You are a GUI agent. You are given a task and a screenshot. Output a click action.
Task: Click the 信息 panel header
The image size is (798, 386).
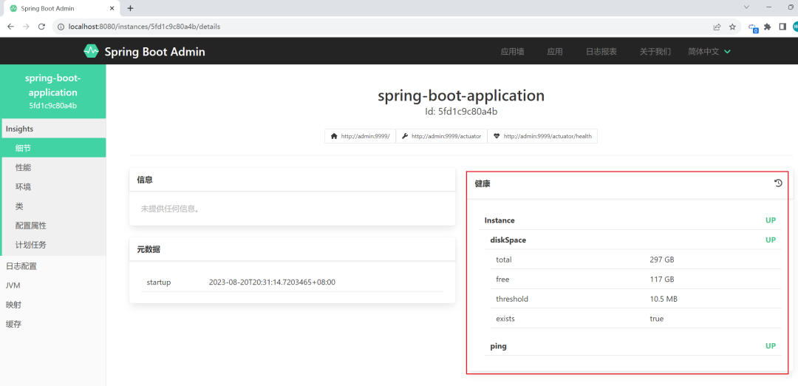pos(292,180)
